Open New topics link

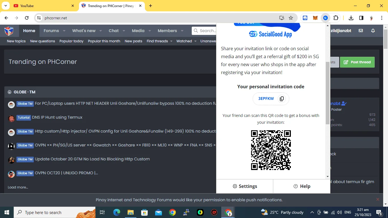click(16, 41)
